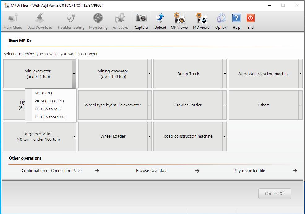The image size is (305, 214).
Task: Launch MP Viewer from toolbar
Action: coord(179,21)
